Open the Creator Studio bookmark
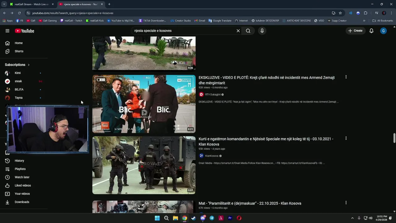 181,21
